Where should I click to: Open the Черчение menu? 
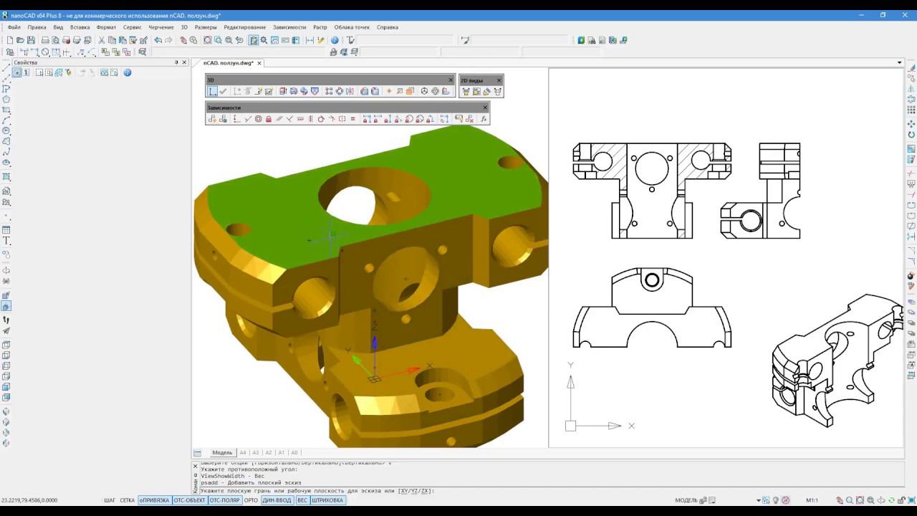[161, 27]
